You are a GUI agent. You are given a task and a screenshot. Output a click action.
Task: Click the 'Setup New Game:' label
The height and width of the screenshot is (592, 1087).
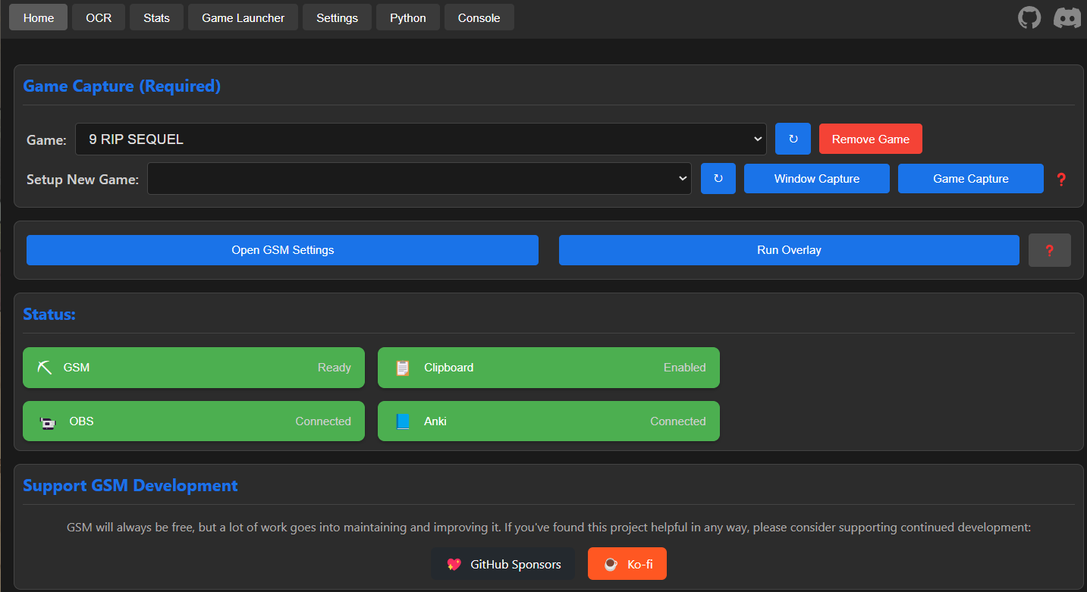[83, 180]
